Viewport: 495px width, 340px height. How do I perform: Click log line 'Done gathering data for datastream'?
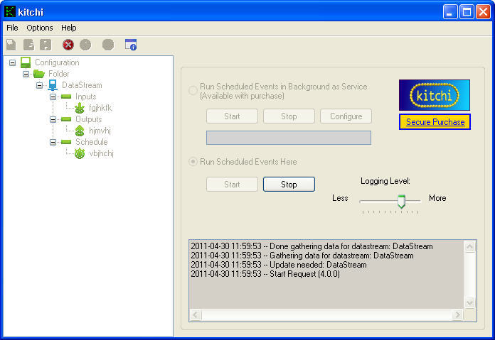pos(312,246)
